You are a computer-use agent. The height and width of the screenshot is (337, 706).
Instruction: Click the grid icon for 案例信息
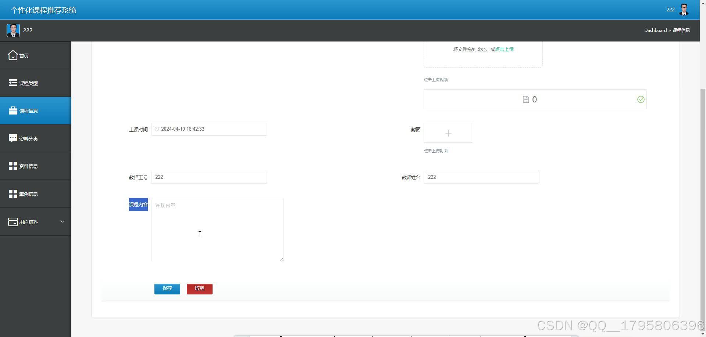click(x=13, y=193)
